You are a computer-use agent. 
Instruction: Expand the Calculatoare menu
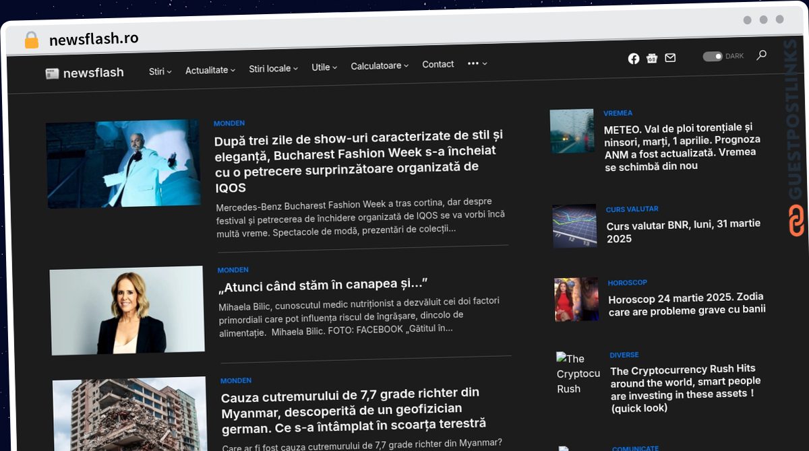coord(380,66)
